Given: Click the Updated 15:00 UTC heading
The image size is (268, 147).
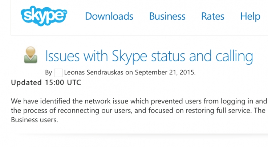Looking at the screenshot, I should [46, 82].
